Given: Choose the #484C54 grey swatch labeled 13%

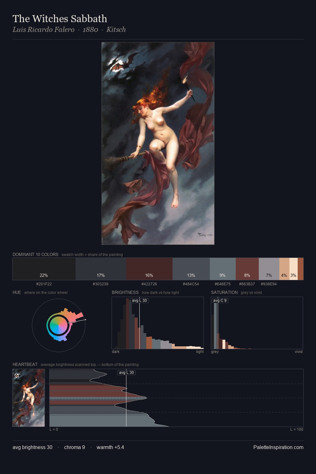Looking at the screenshot, I should [191, 269].
